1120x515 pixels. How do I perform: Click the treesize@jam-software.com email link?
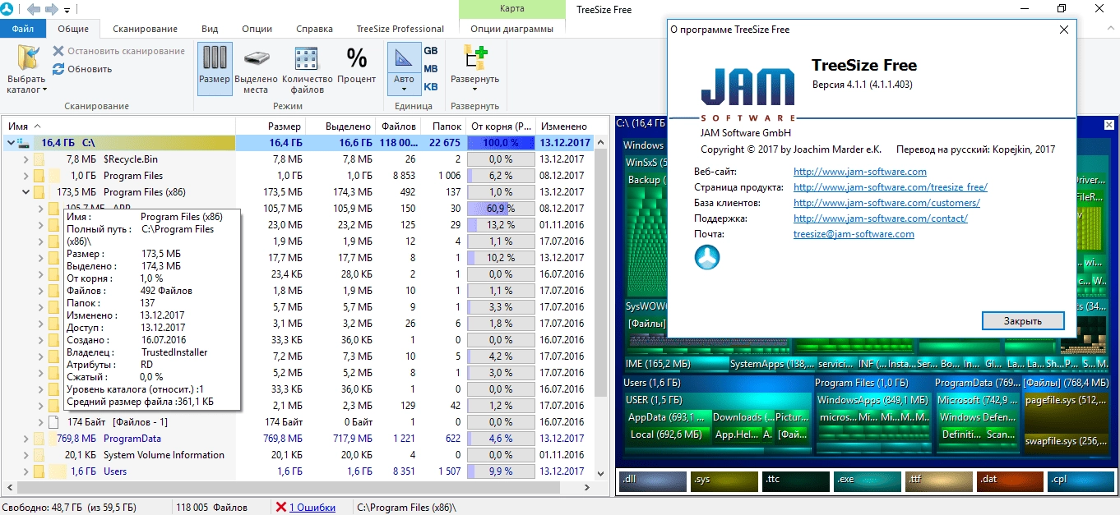click(854, 234)
